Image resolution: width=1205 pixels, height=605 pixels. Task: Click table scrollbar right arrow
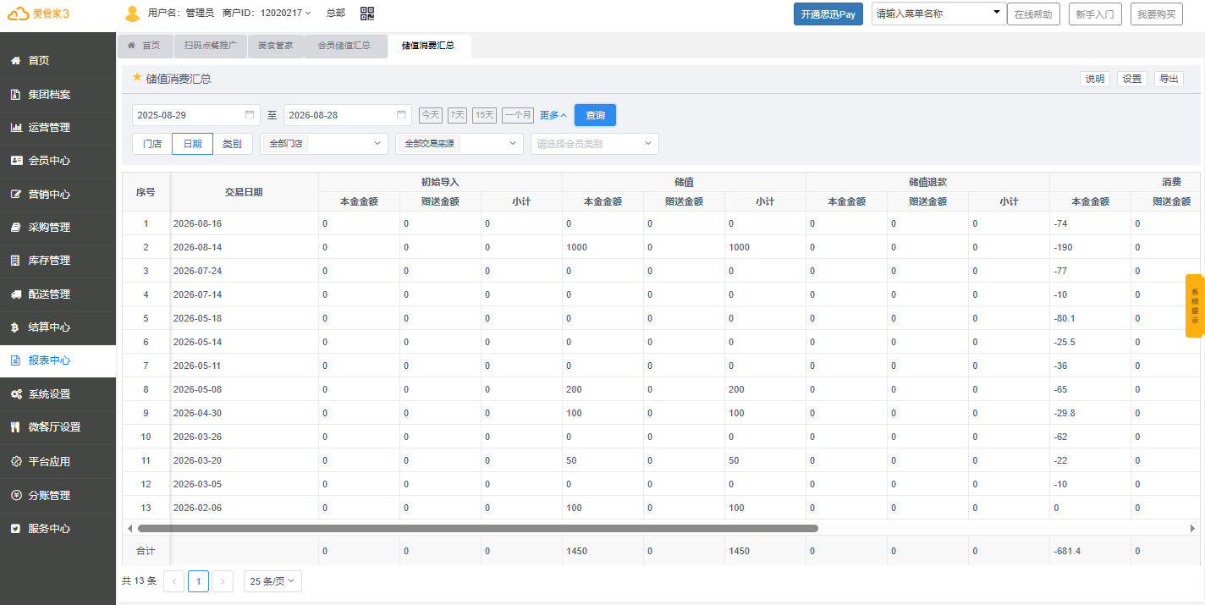[1193, 528]
